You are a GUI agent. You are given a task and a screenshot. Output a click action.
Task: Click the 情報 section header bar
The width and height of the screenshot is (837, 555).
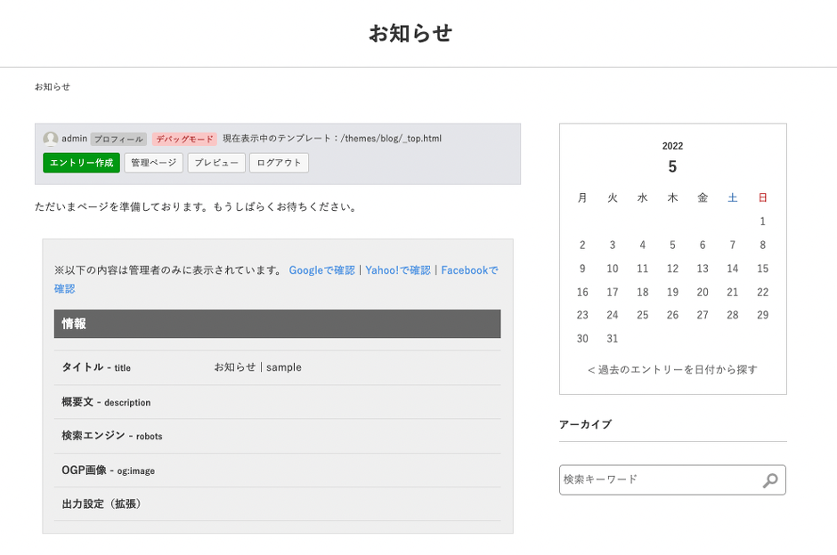pos(277,324)
